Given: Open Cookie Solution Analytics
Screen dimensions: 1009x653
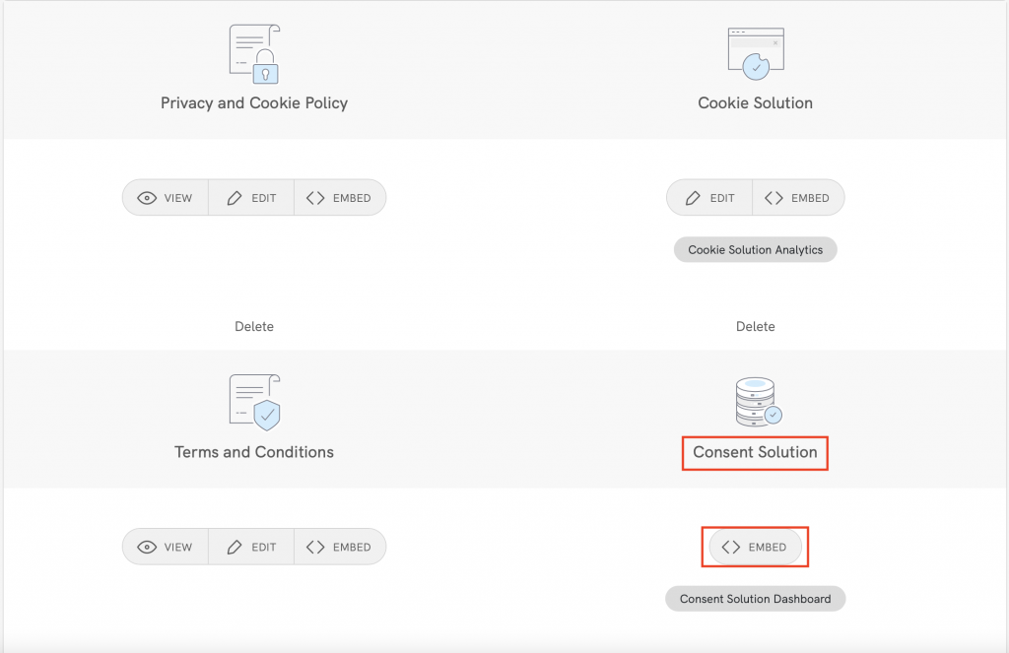Looking at the screenshot, I should click(755, 249).
